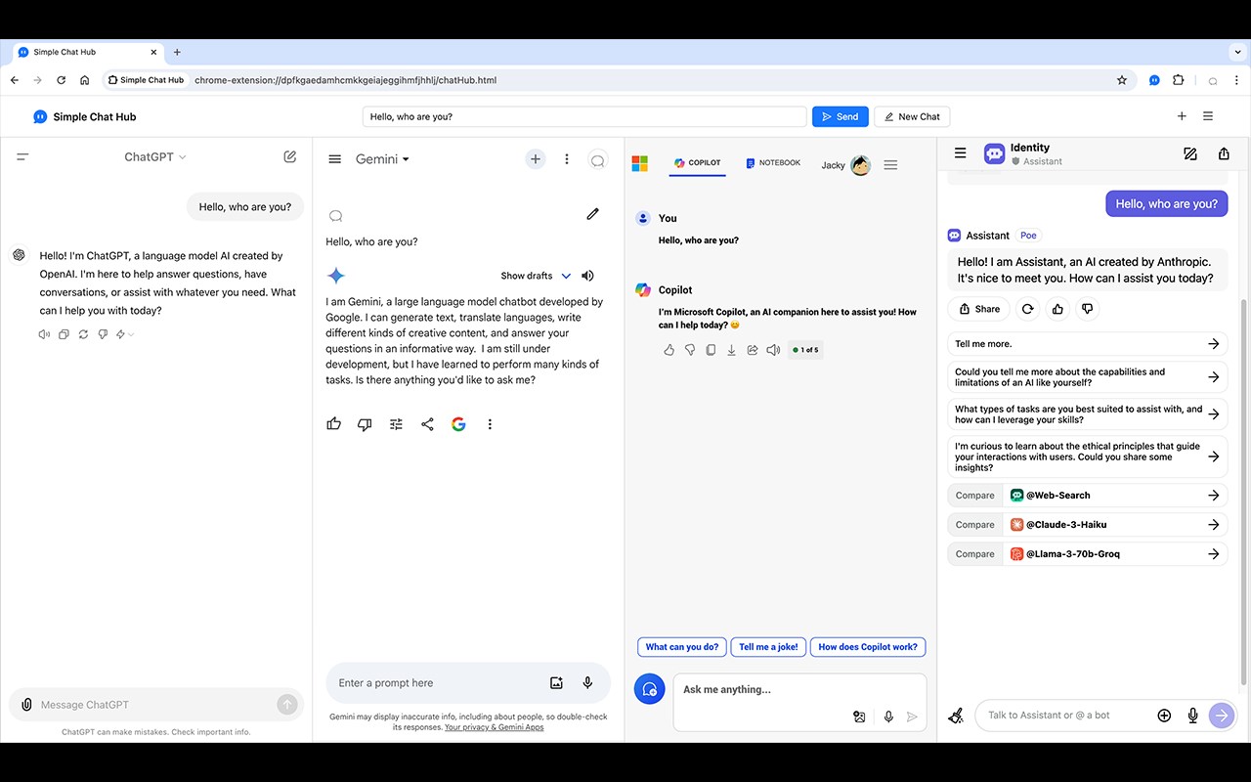Clear Poe context with broom icon
The height and width of the screenshot is (782, 1251).
point(956,716)
